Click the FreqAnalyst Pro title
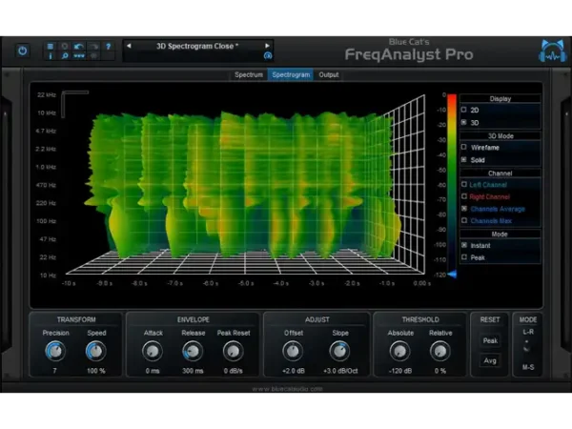 point(409,54)
